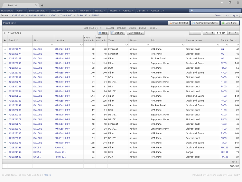Sort by Rack column header
This screenshot has width=242, height=182.
224,40
